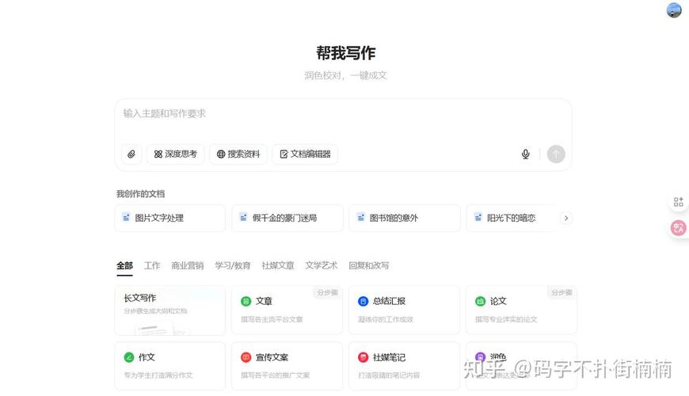Toggle 深度思考 deep thinking mode
689x396 pixels.
(x=176, y=154)
